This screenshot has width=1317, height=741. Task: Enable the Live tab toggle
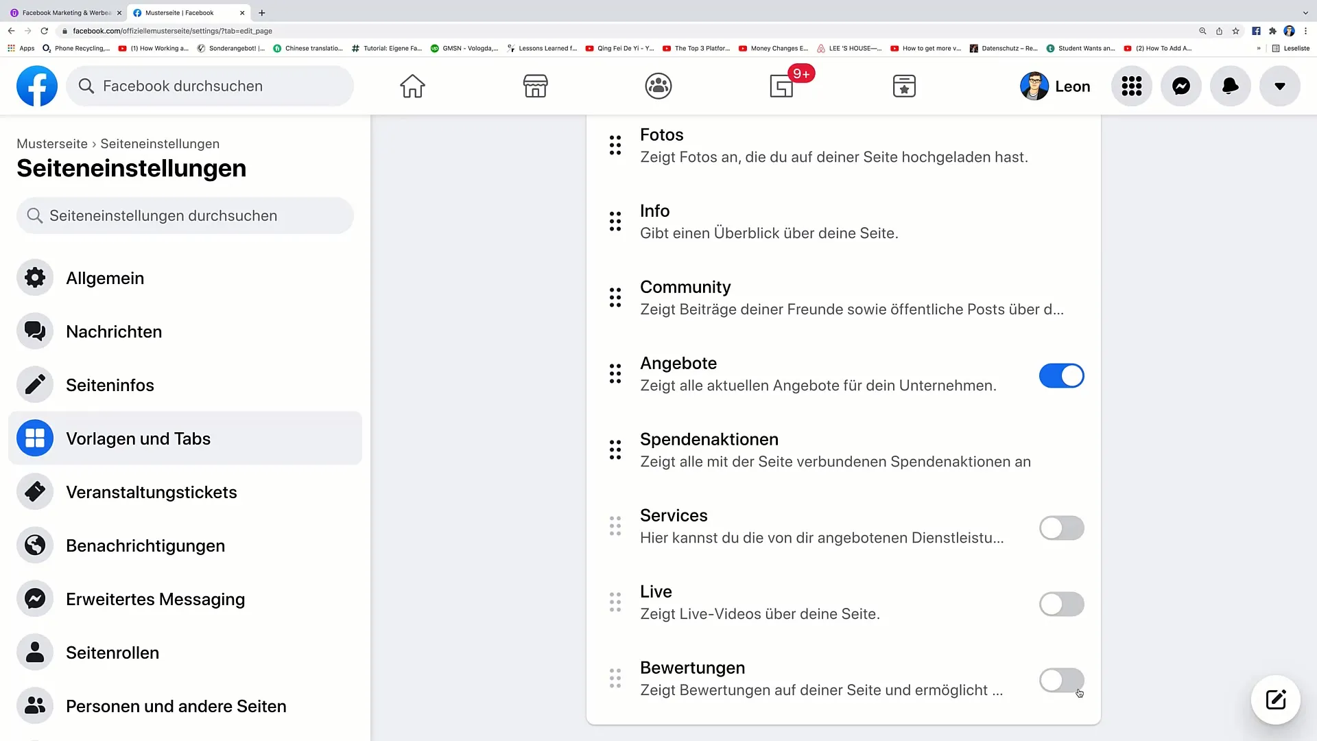(x=1062, y=604)
